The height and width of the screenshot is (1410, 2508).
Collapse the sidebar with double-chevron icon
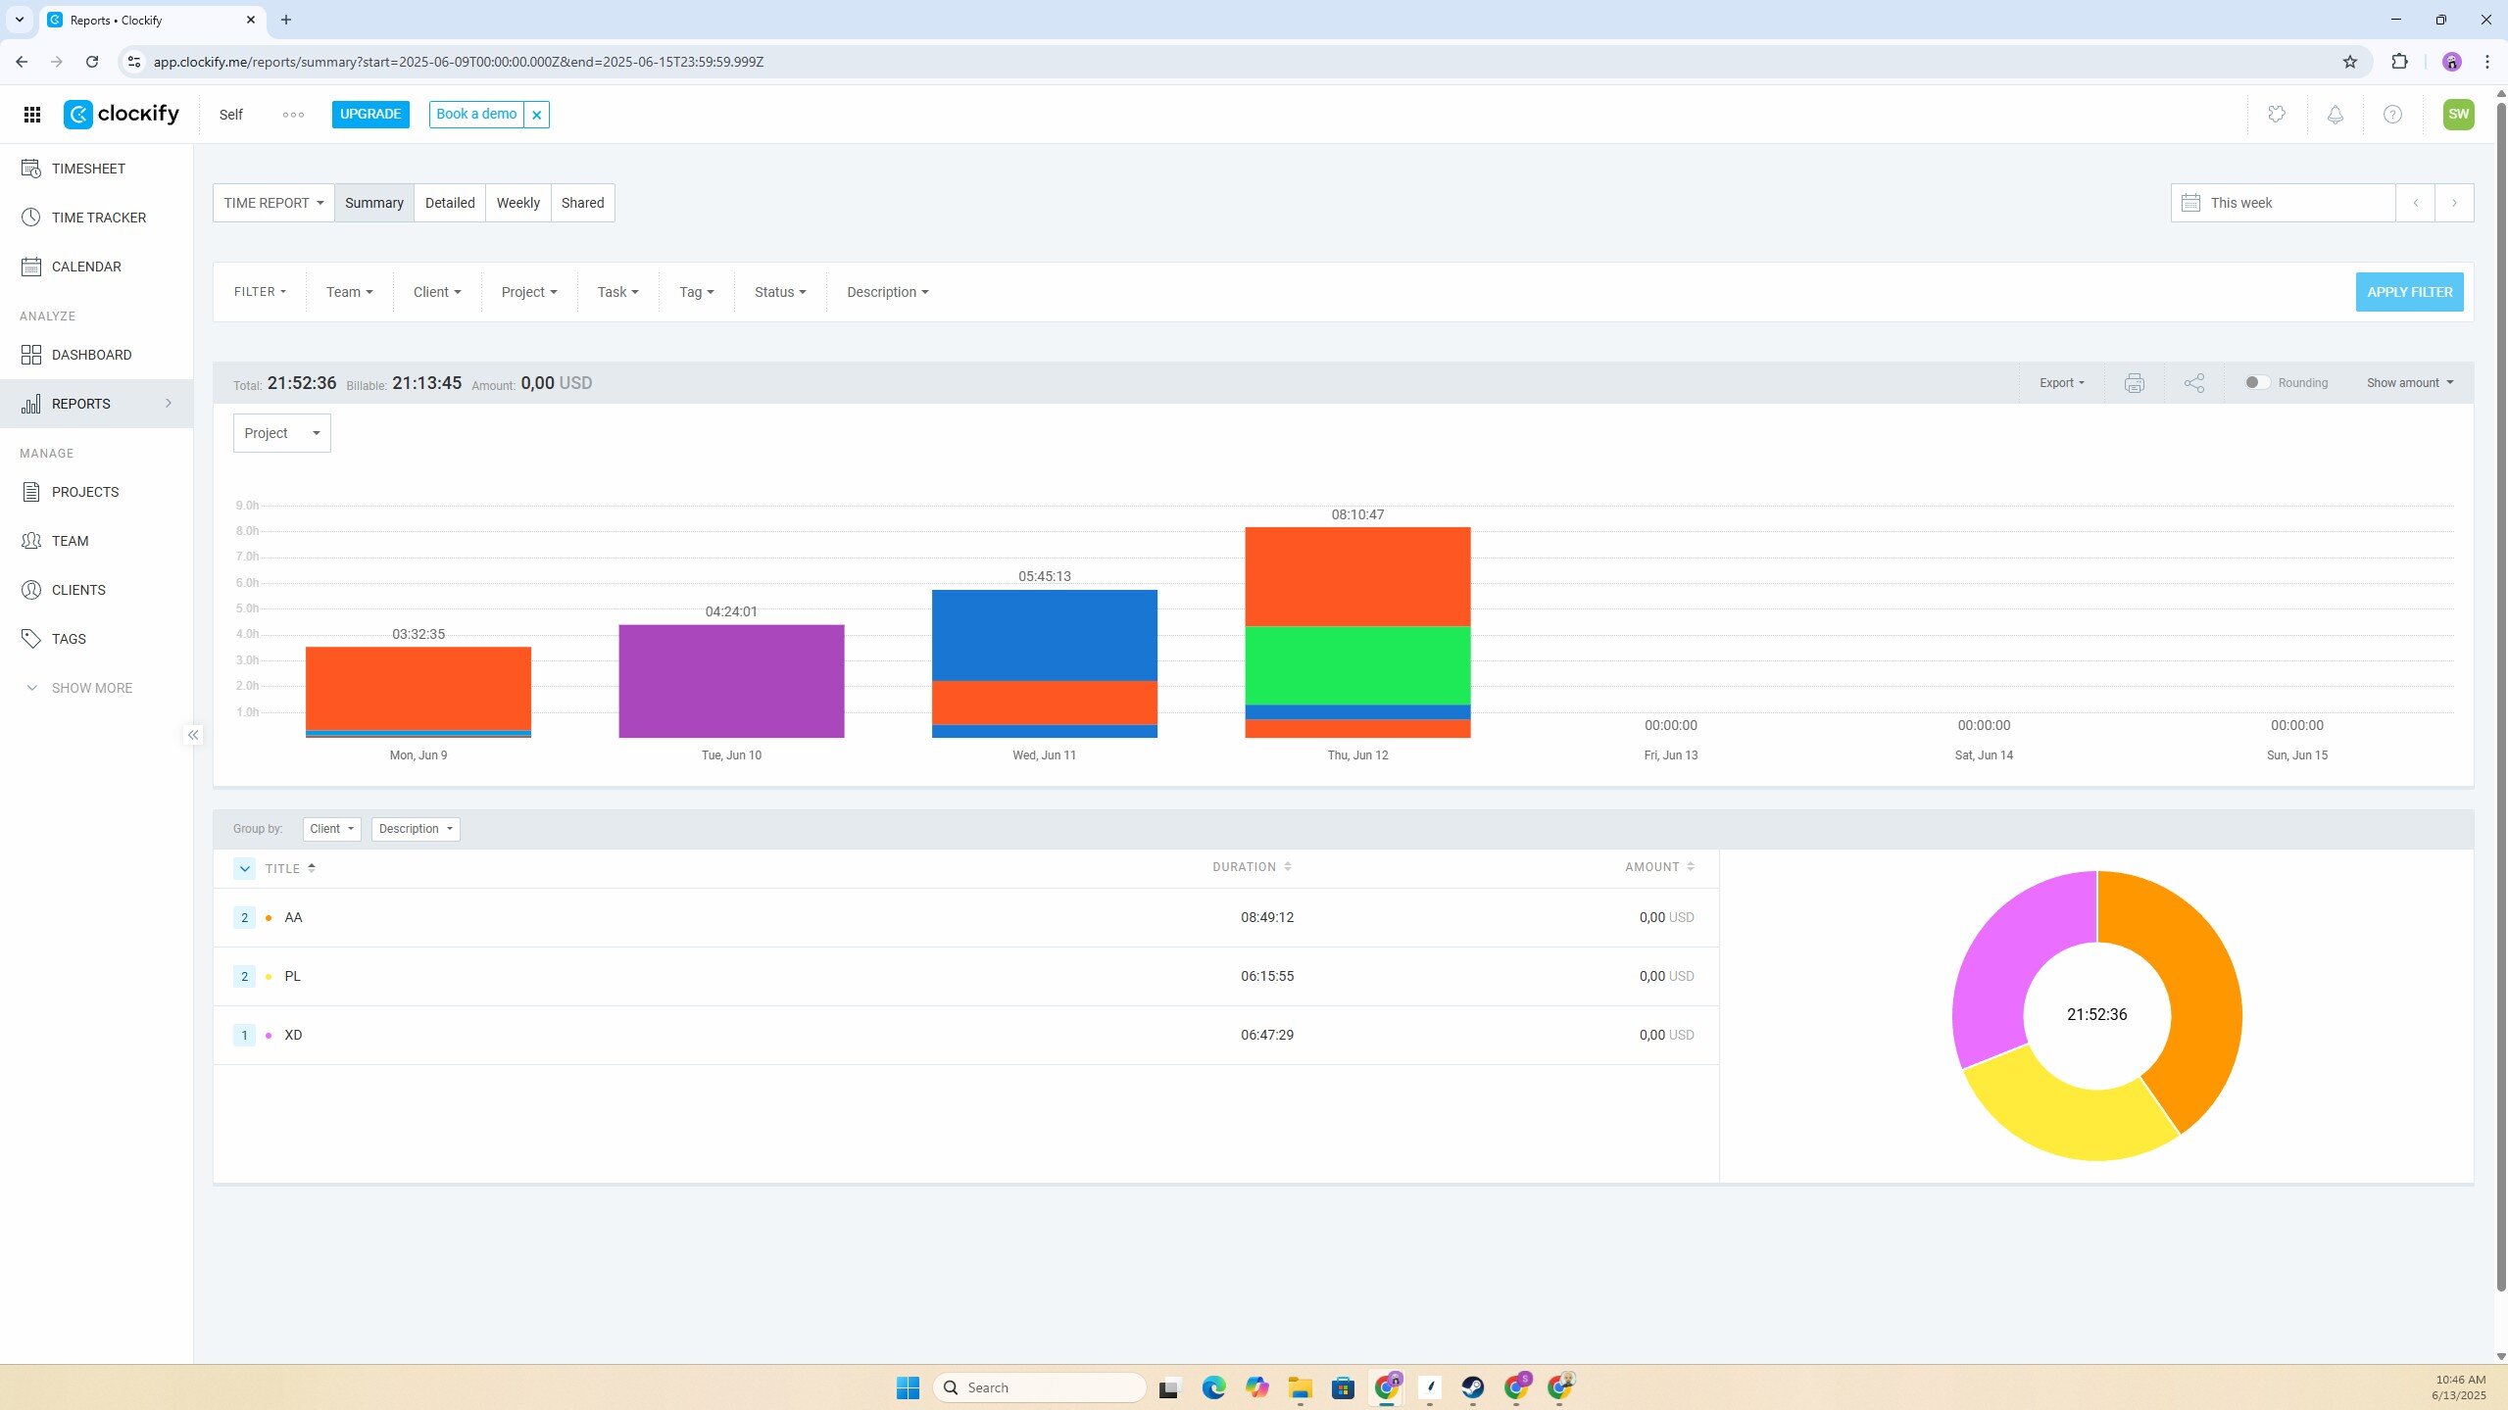193,735
